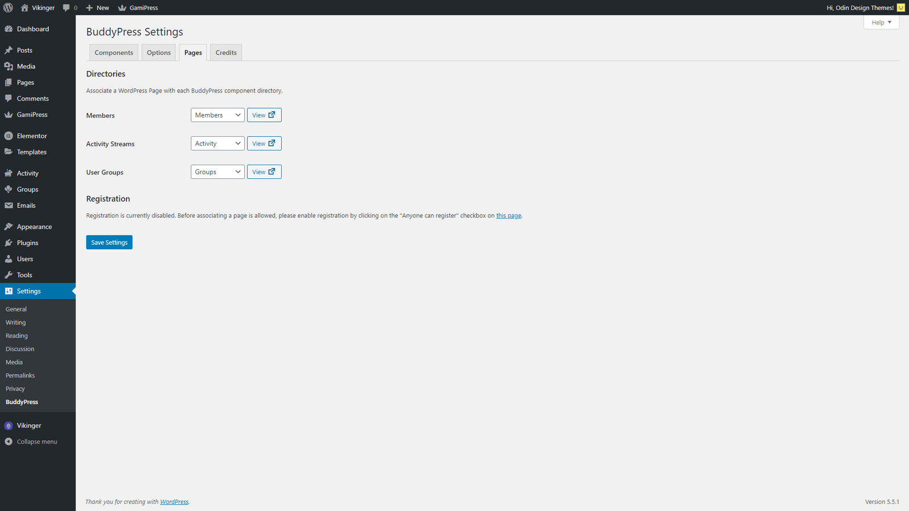Click the Vikinger theme icon in the sidebar
This screenshot has height=511, width=909.
[x=9, y=425]
